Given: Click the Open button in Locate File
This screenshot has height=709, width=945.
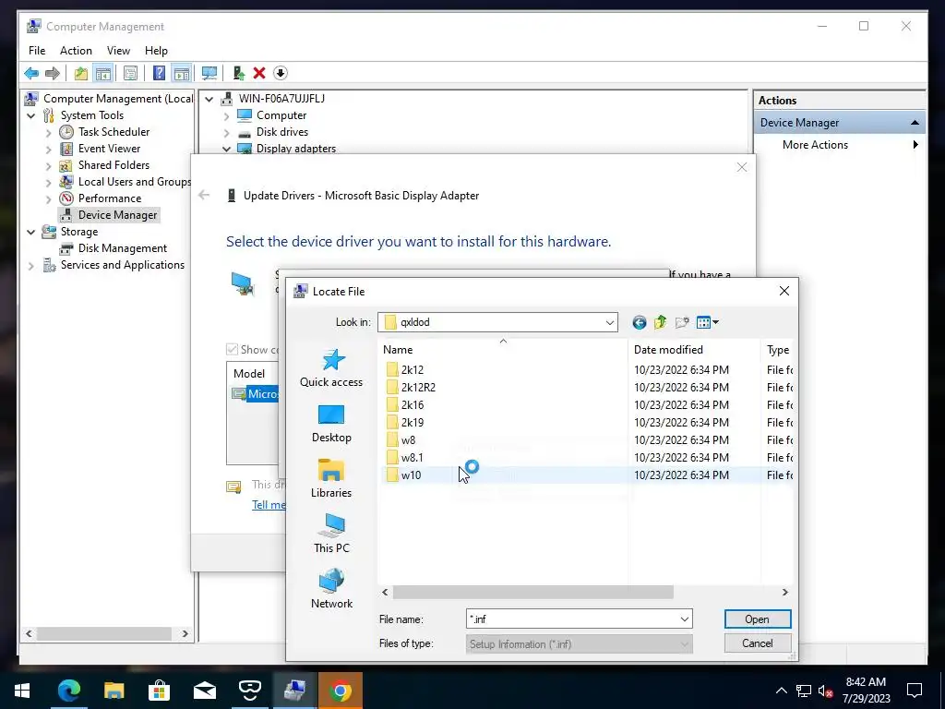Looking at the screenshot, I should click(758, 619).
